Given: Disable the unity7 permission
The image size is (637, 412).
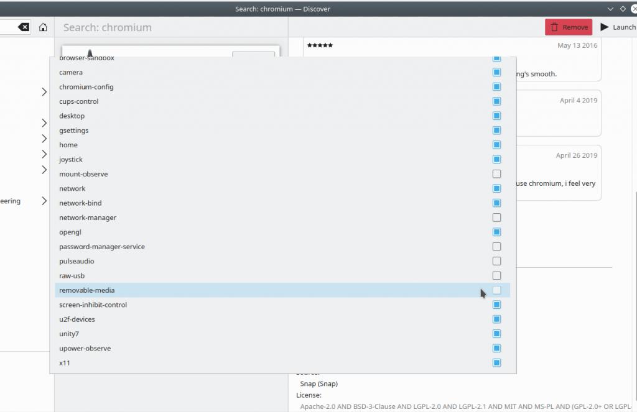Looking at the screenshot, I should click(x=496, y=334).
